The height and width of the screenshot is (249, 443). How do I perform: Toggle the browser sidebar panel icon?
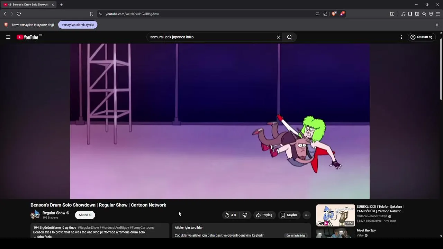click(410, 14)
